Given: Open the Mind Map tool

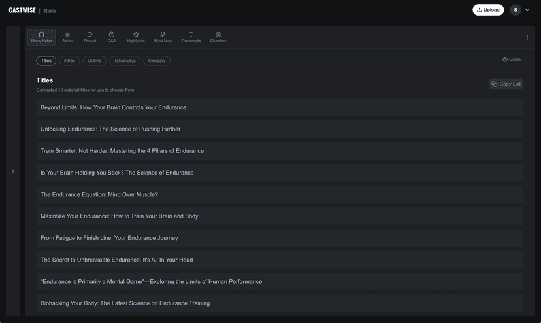Looking at the screenshot, I should [163, 37].
